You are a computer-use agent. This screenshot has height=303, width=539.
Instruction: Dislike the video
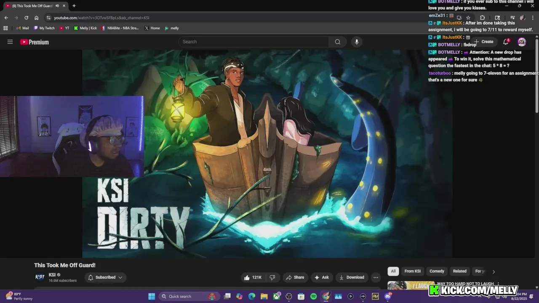tap(272, 277)
